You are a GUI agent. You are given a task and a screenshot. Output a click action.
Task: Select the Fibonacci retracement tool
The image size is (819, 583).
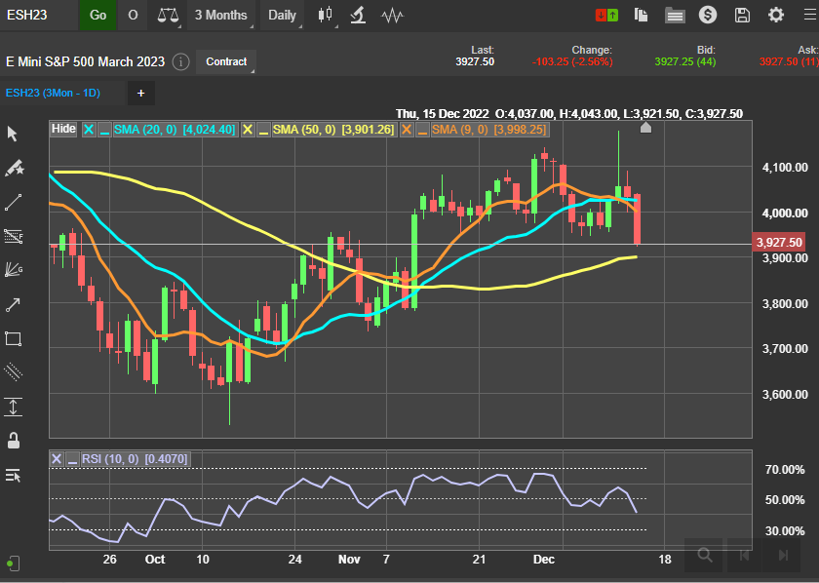13,237
